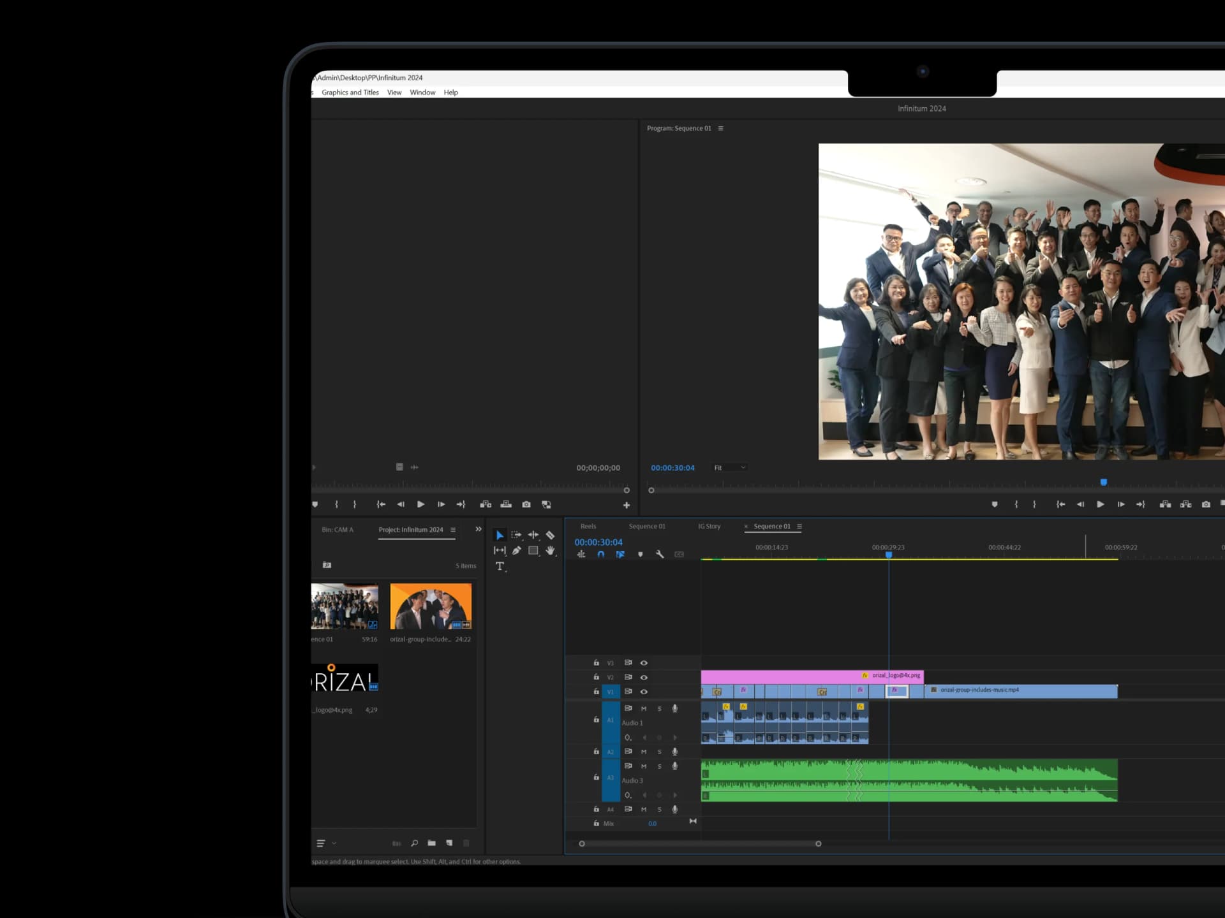Play the Source monitor
The height and width of the screenshot is (918, 1225).
pos(420,504)
